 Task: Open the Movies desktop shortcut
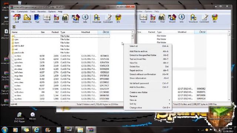(33, 116)
